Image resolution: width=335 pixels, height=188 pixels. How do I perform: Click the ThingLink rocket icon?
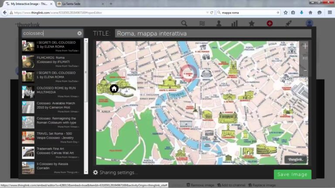(289, 23)
